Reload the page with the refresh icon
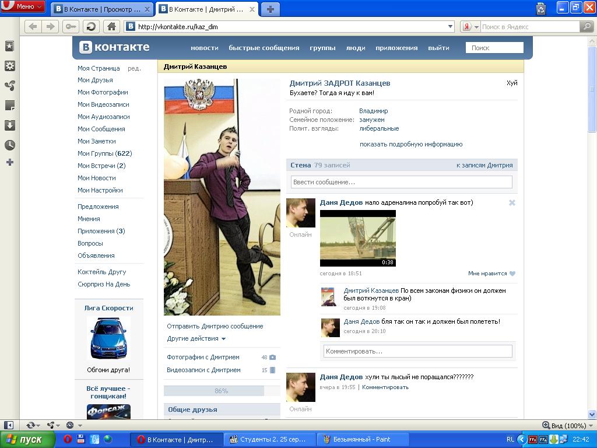The image size is (597, 448). (x=91, y=27)
